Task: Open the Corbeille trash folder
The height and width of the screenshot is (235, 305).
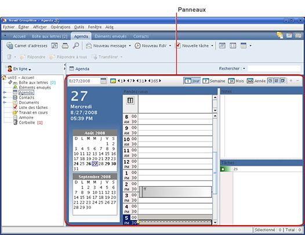Action: coord(27,122)
